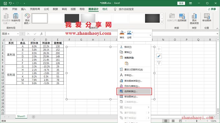Click the vertical scrollbar down arrow
This screenshot has width=220, height=123.
click(218, 114)
